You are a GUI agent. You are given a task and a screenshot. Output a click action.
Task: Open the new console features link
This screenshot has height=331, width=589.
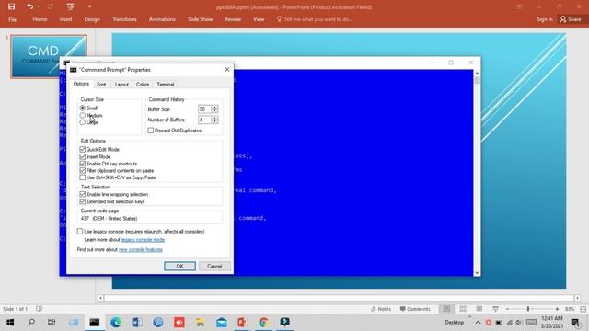coord(141,249)
